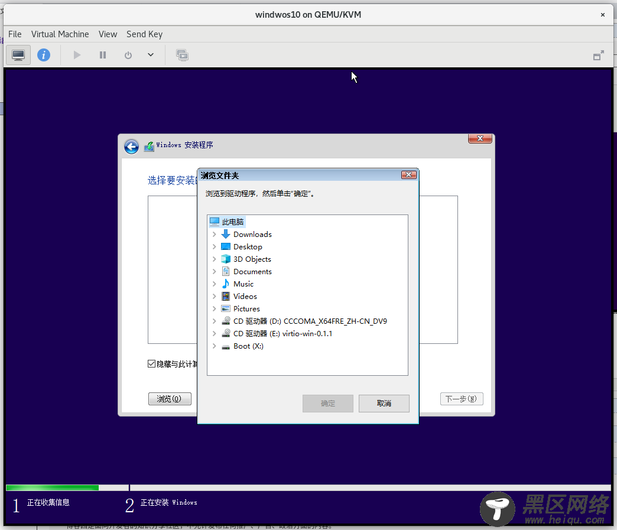Screen dimensions: 617x530
Task: Click the green installation progress bar
Action: tap(53, 487)
